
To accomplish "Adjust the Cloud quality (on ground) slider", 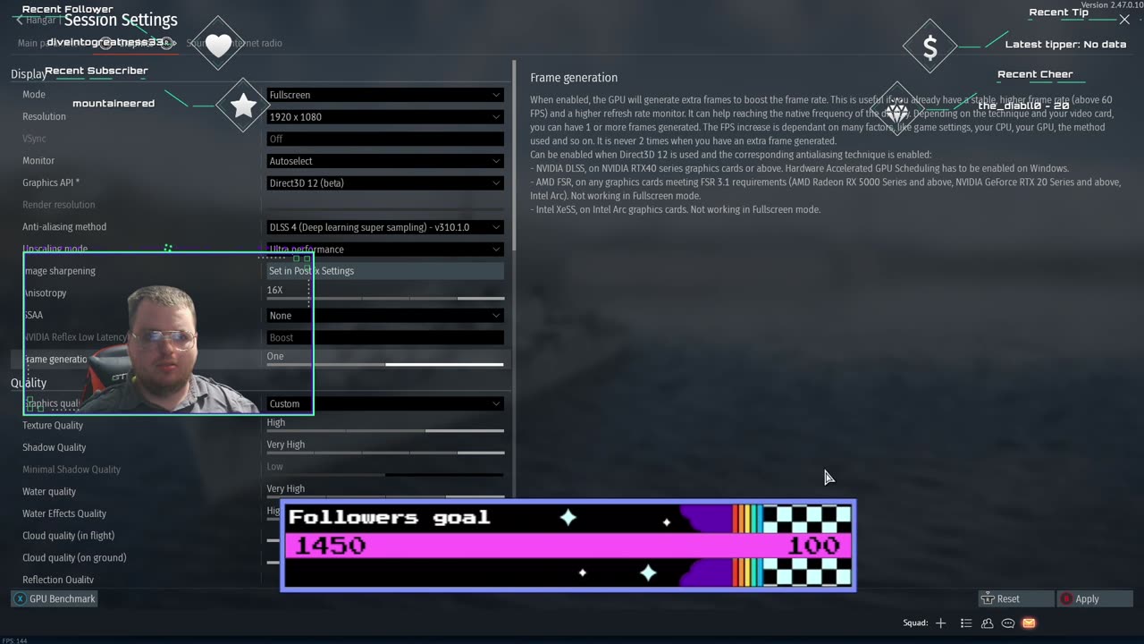I will click(x=273, y=562).
